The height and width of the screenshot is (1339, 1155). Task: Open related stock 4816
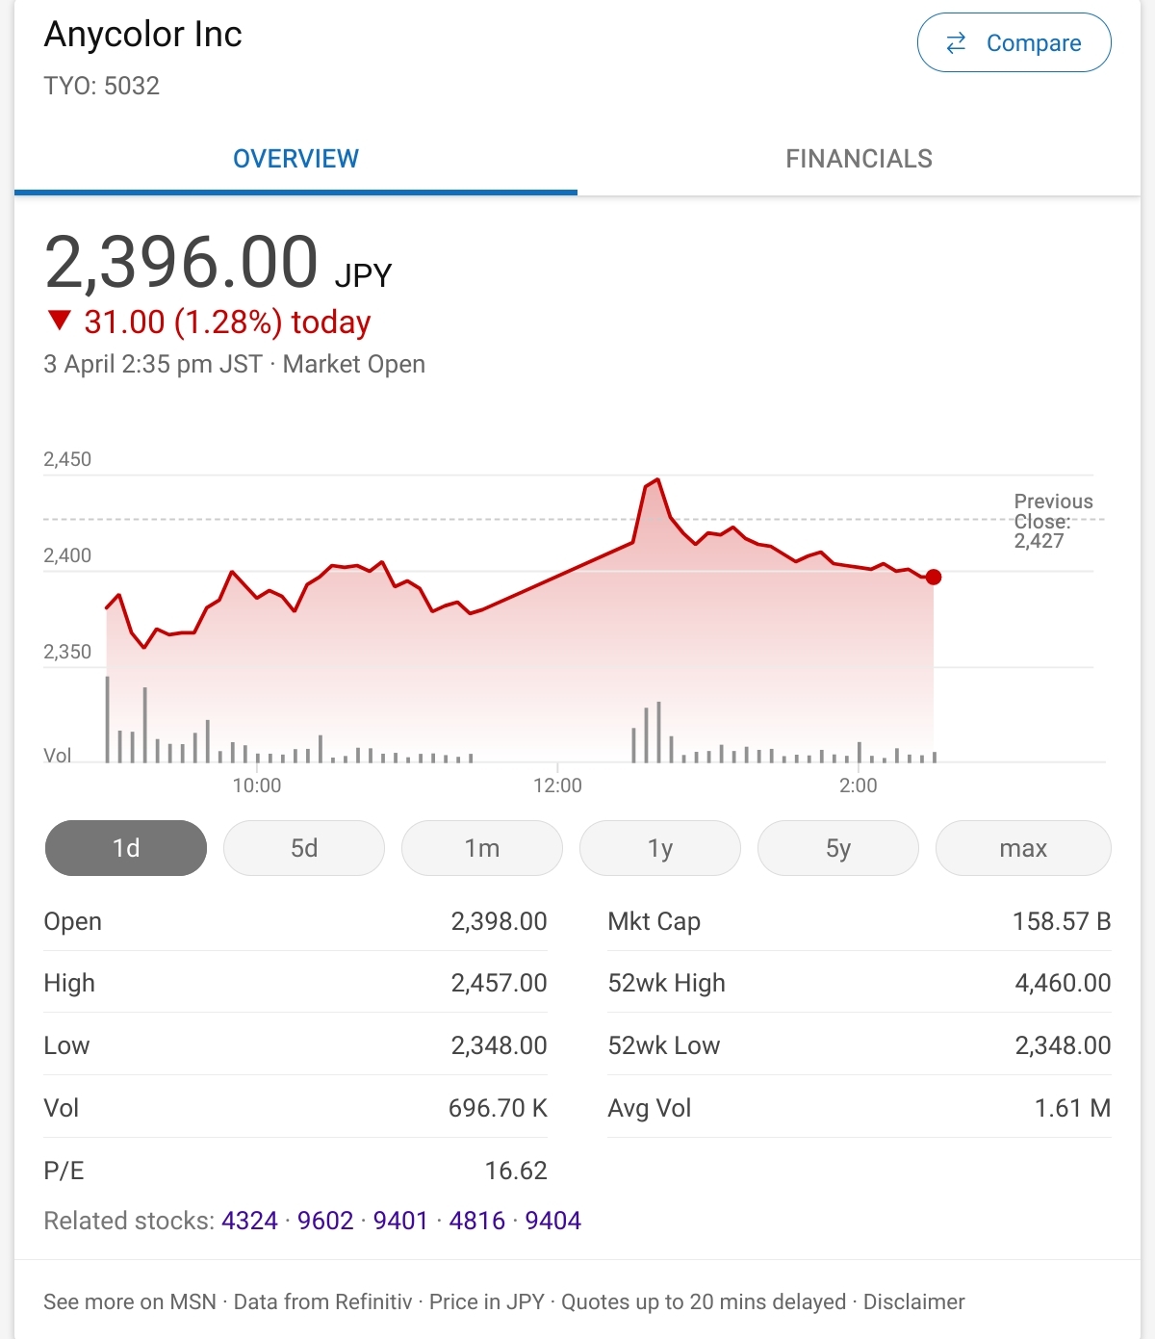(477, 1221)
